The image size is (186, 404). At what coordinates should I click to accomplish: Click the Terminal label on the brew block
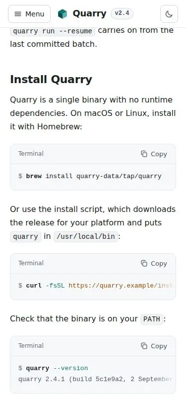pos(31,154)
